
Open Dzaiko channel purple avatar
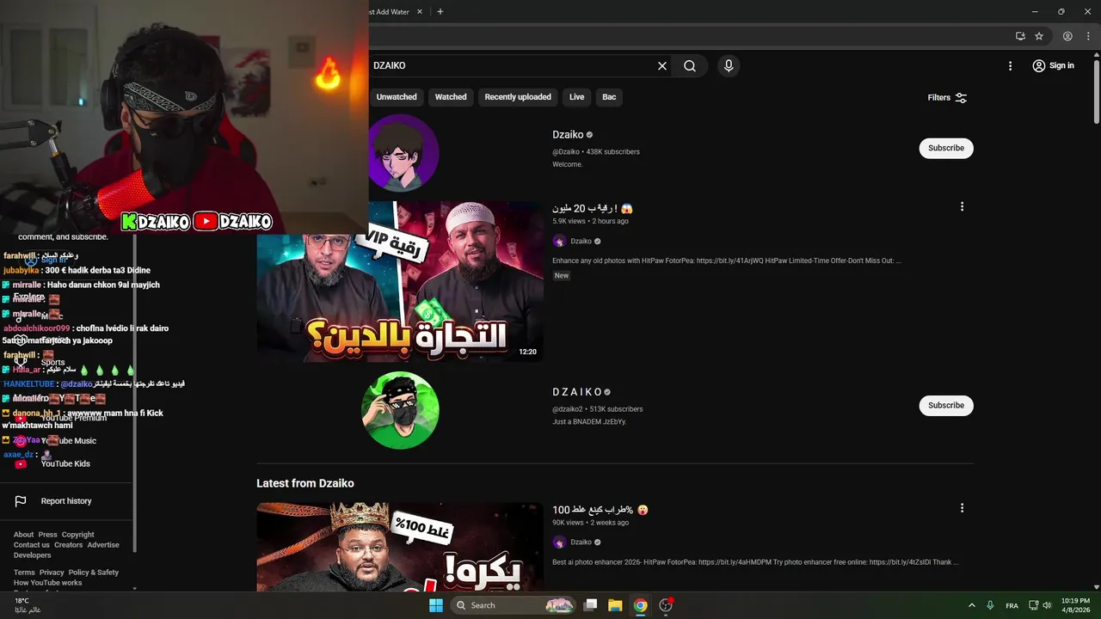point(403,153)
